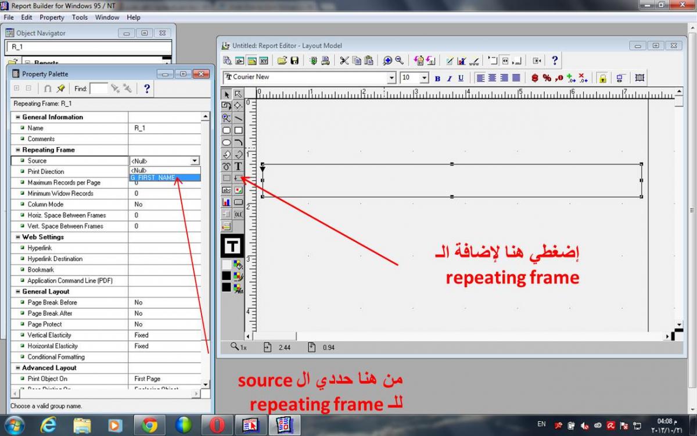Select the Ellipse drawing tool

(x=227, y=142)
